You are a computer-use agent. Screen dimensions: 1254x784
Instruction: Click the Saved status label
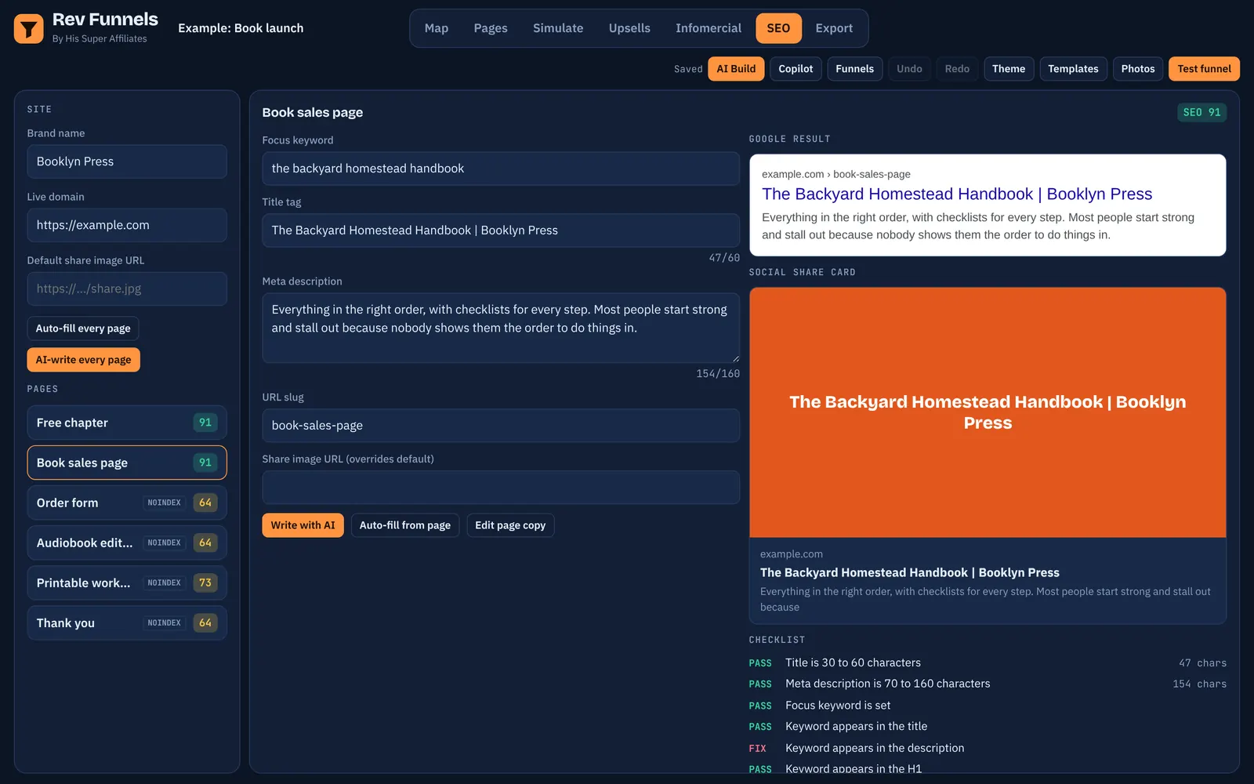(688, 69)
